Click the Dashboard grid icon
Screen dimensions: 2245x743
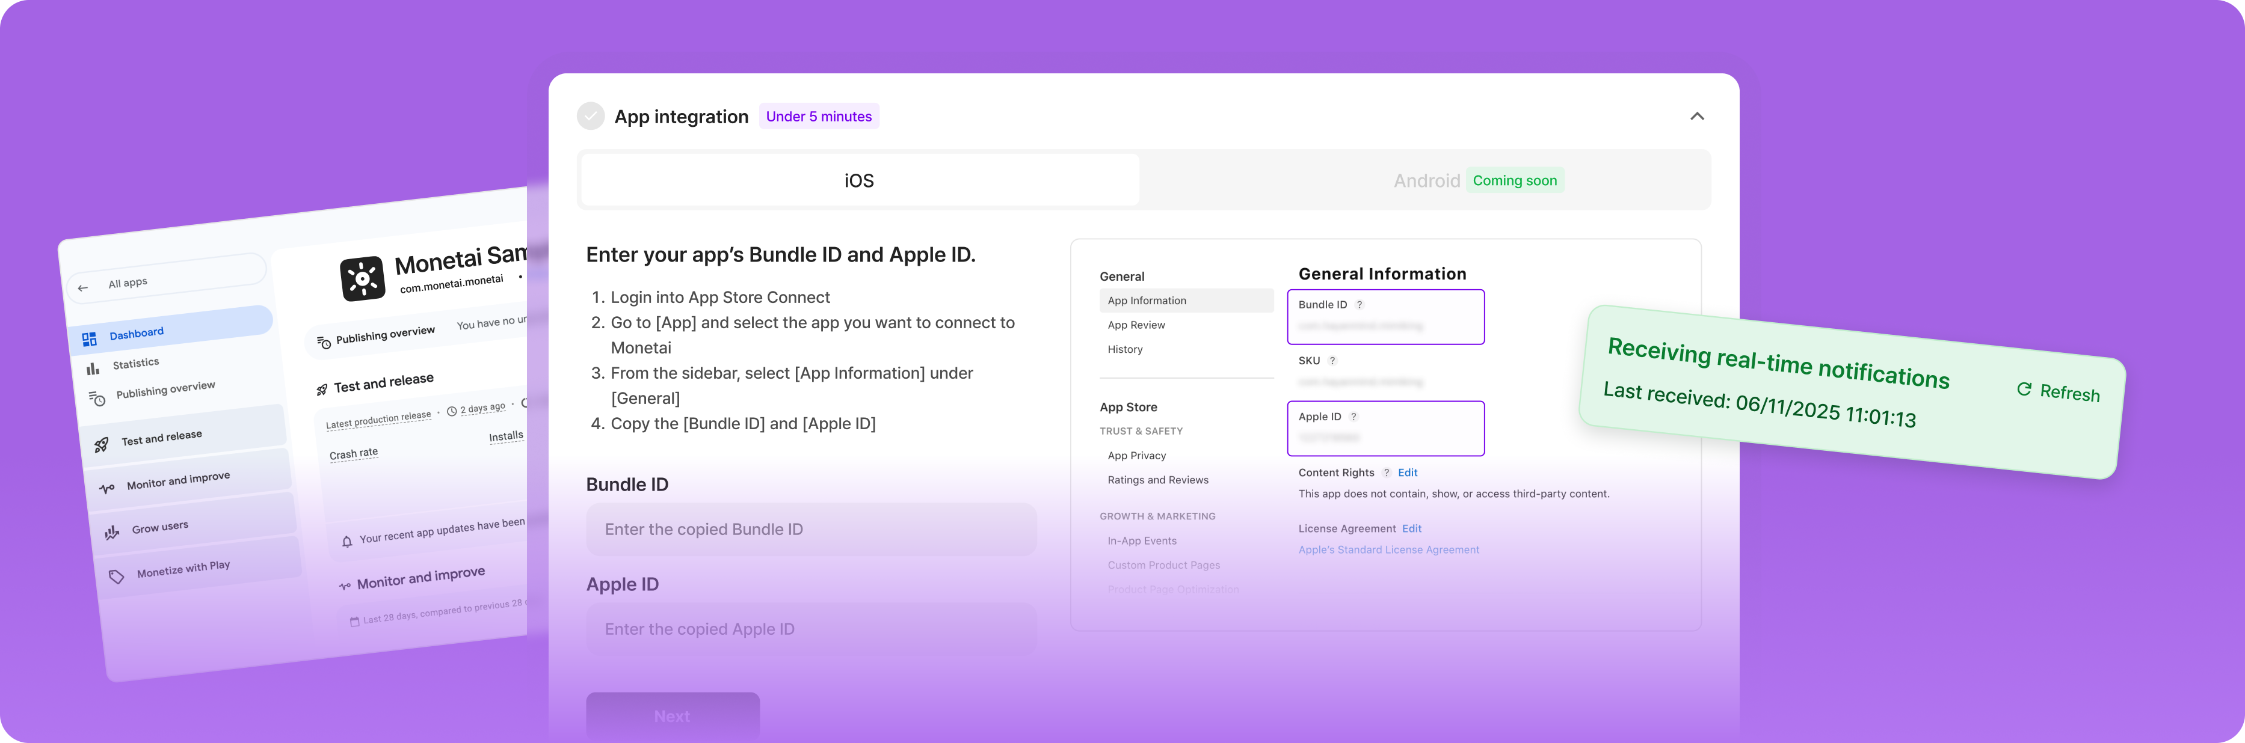click(x=89, y=339)
